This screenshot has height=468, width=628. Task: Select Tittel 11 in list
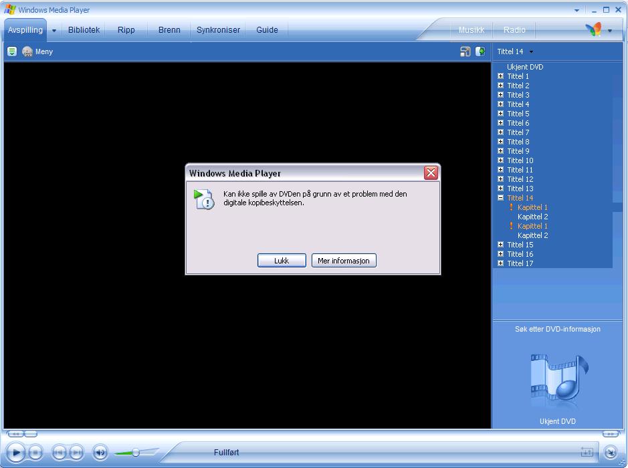(520, 170)
